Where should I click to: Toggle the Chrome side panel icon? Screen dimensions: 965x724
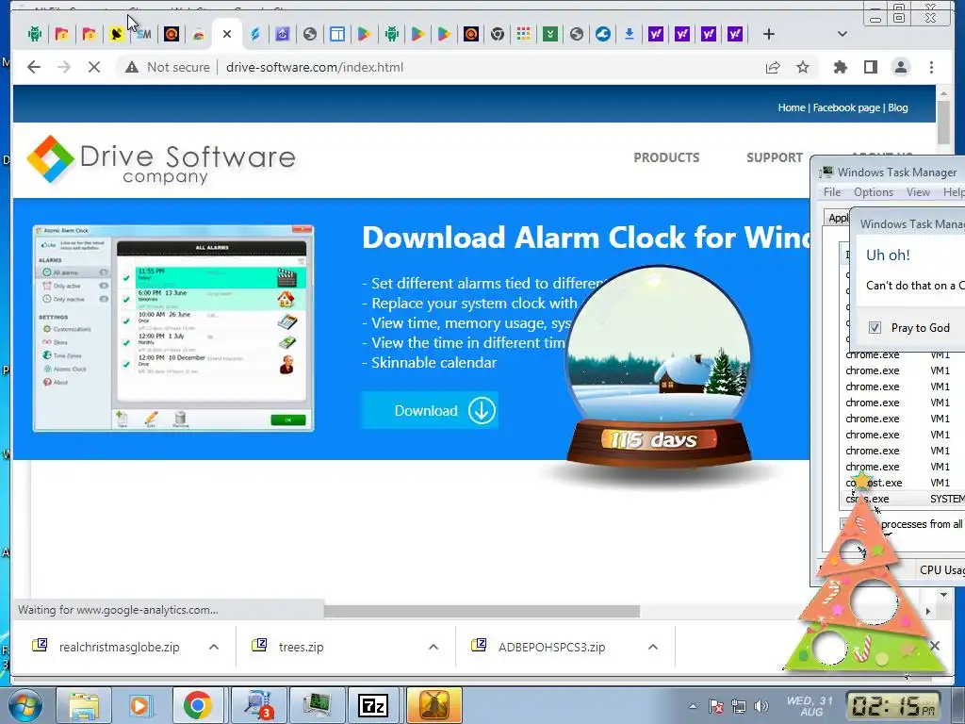870,67
